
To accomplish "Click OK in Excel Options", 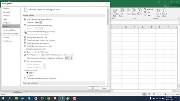I will [x=93, y=88].
